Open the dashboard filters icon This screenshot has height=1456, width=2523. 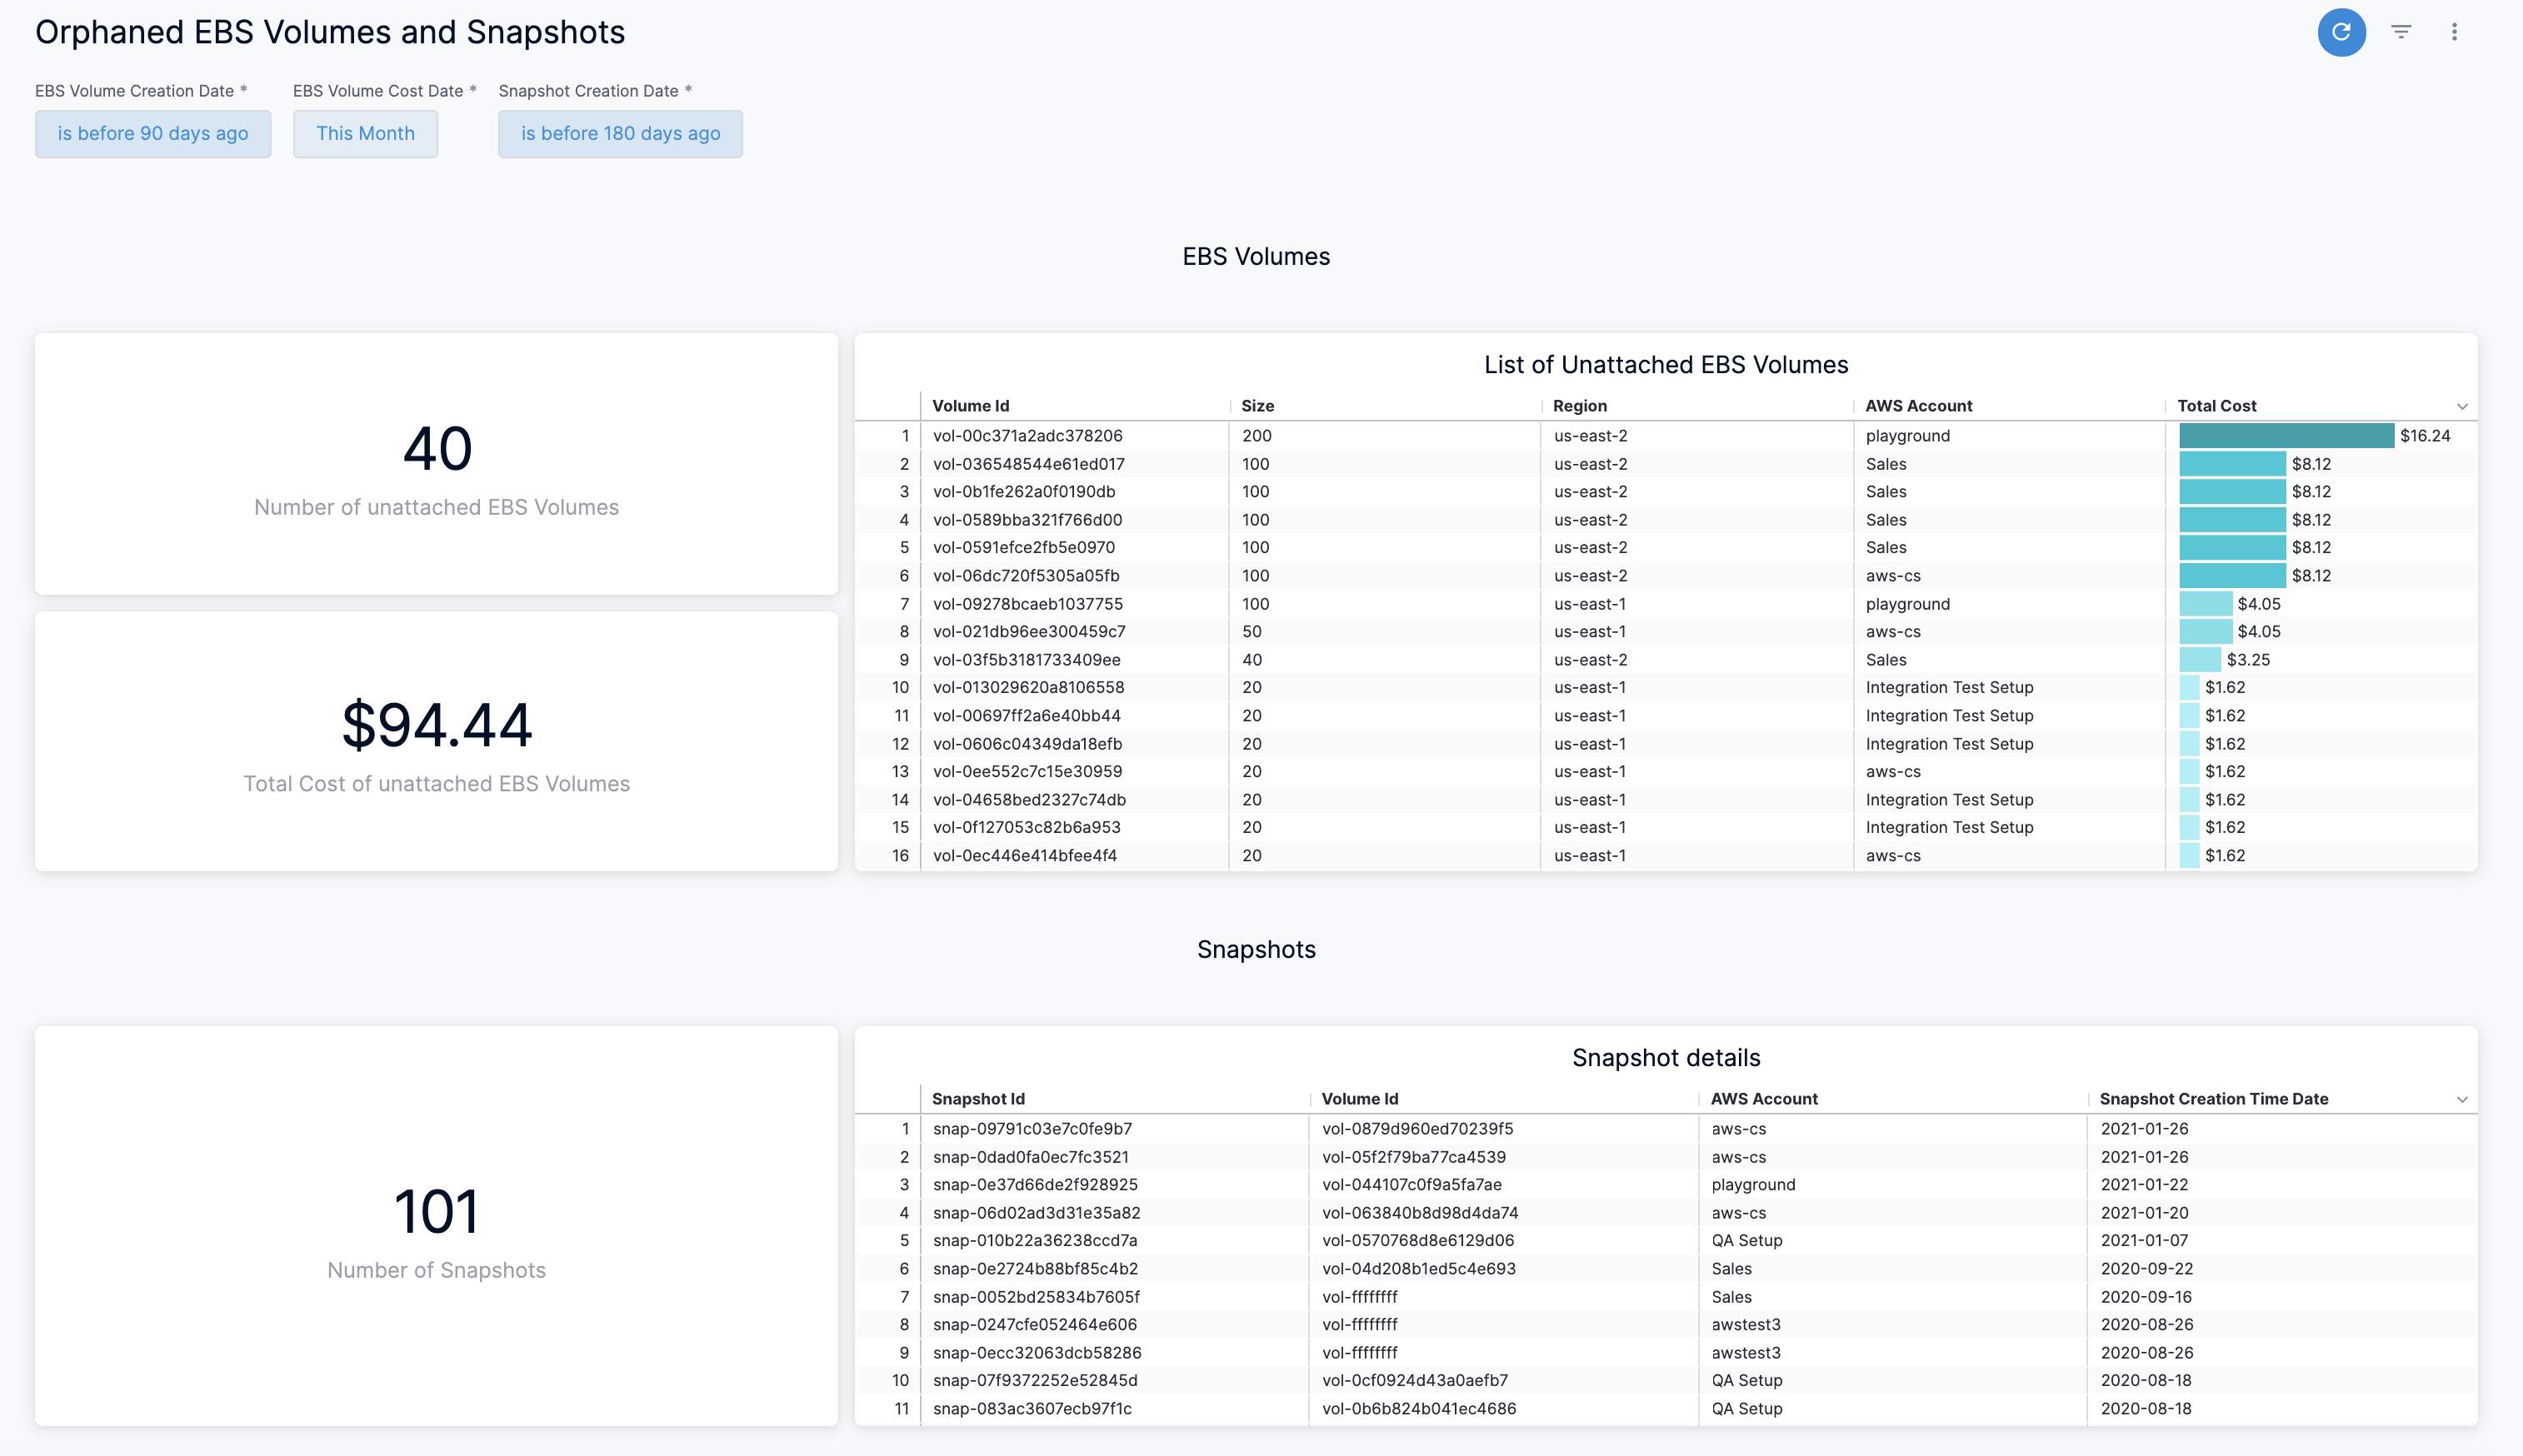[x=2400, y=32]
